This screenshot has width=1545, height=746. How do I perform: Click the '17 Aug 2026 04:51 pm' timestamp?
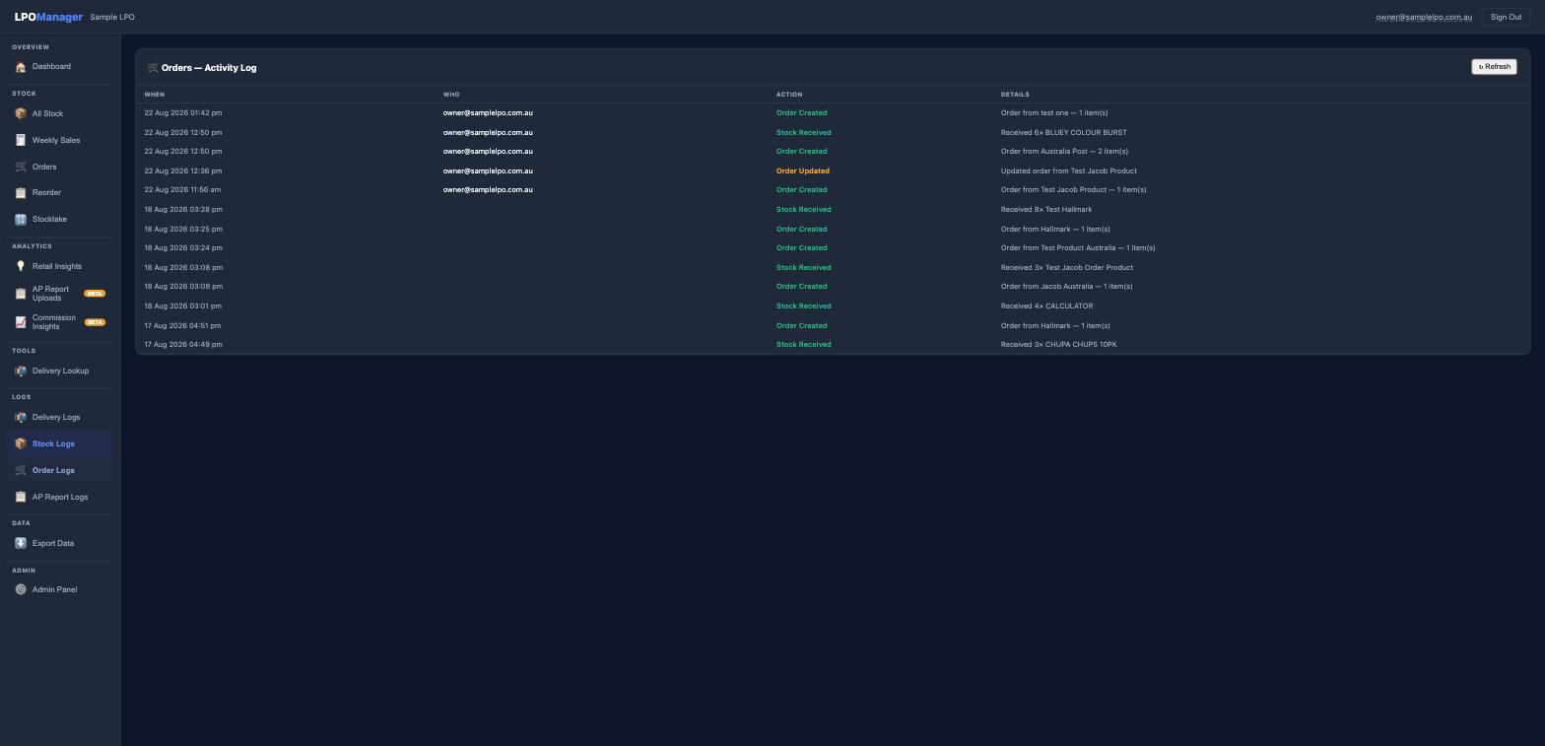(x=183, y=325)
